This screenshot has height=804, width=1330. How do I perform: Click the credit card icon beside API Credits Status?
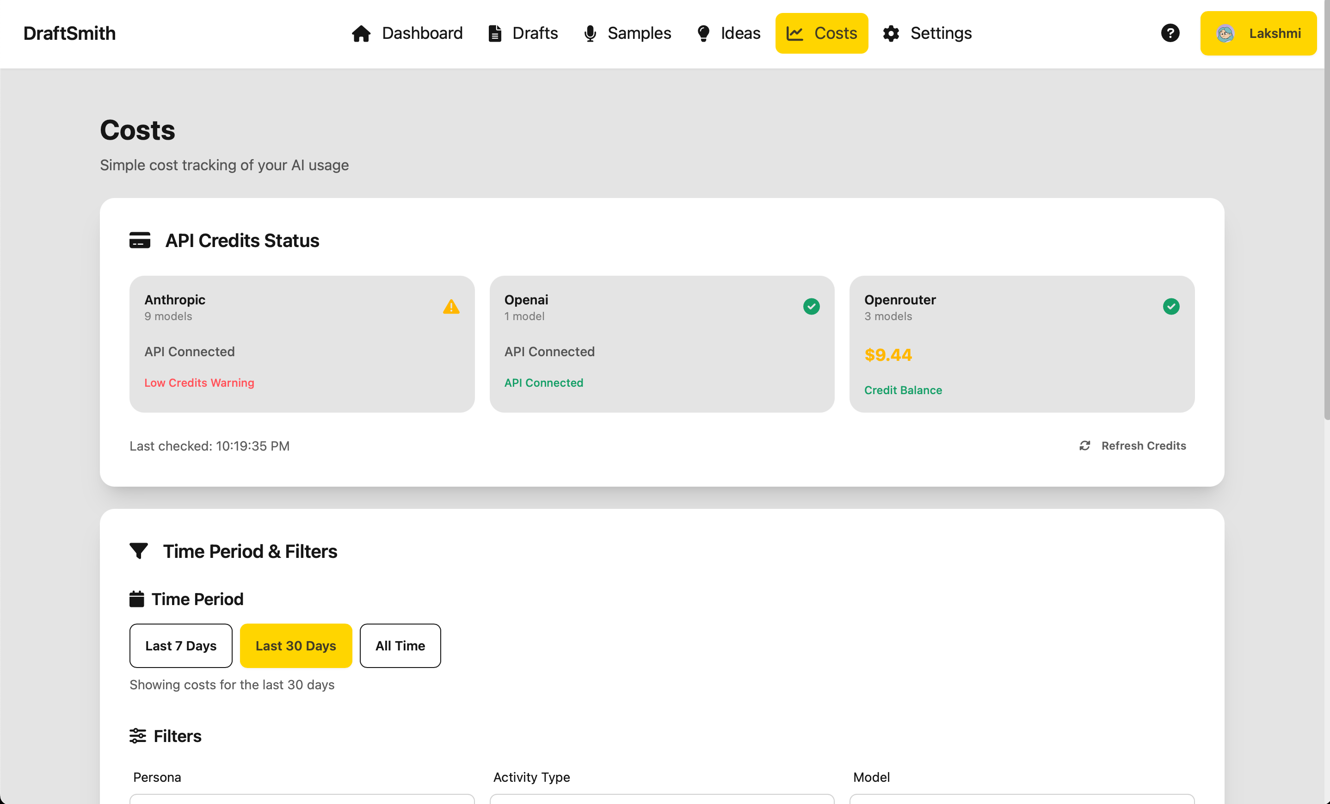pos(140,240)
